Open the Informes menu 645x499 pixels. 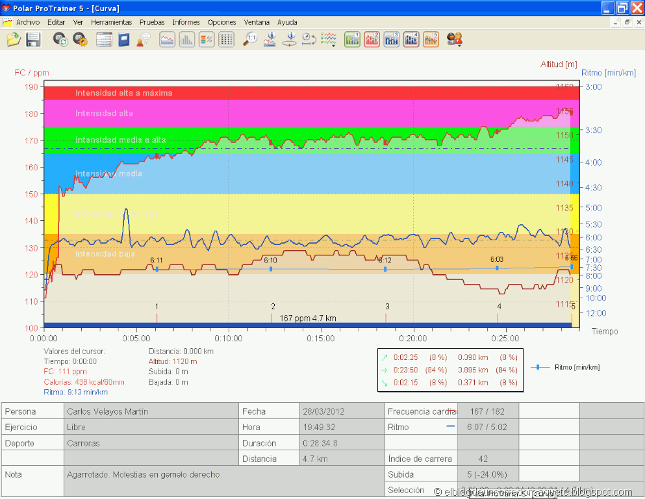tap(186, 22)
